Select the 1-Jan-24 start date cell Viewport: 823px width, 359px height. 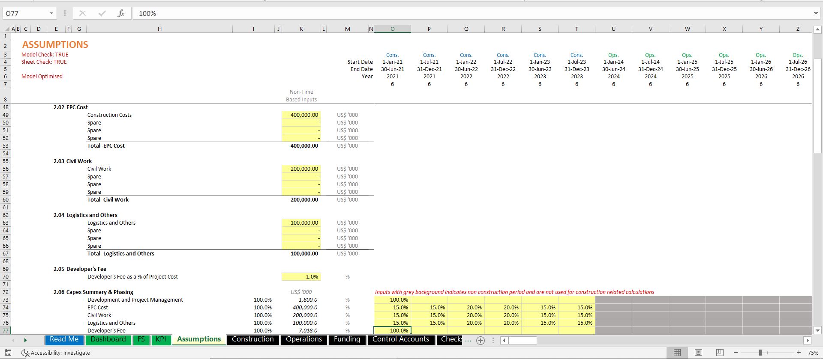[613, 62]
